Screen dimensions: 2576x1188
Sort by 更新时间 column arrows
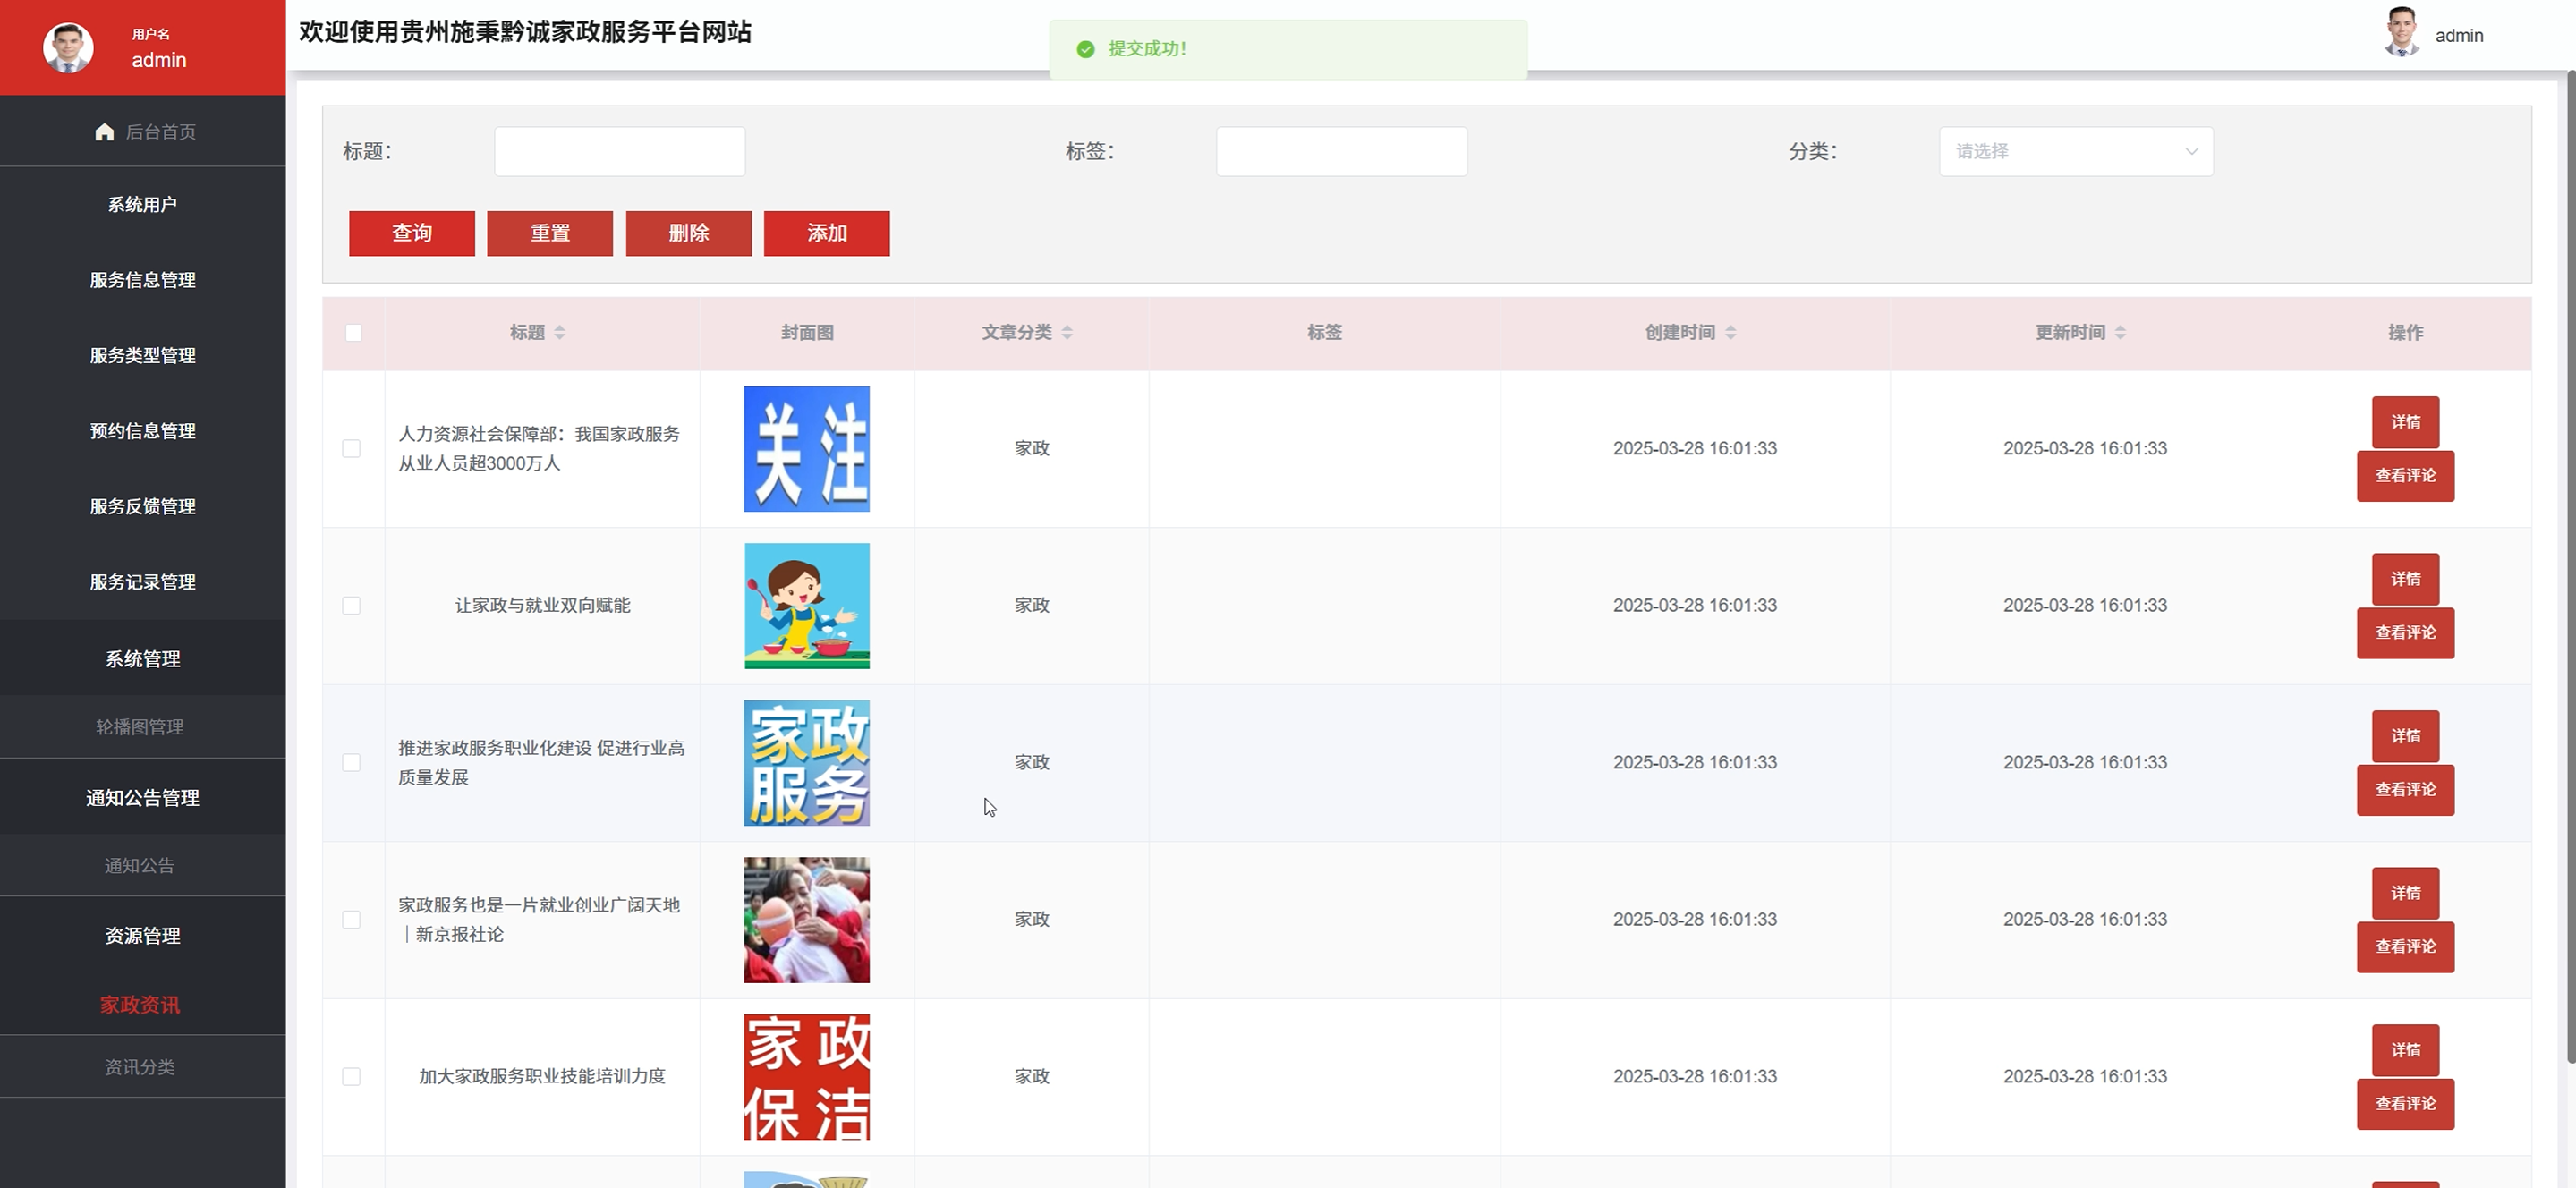point(2121,332)
